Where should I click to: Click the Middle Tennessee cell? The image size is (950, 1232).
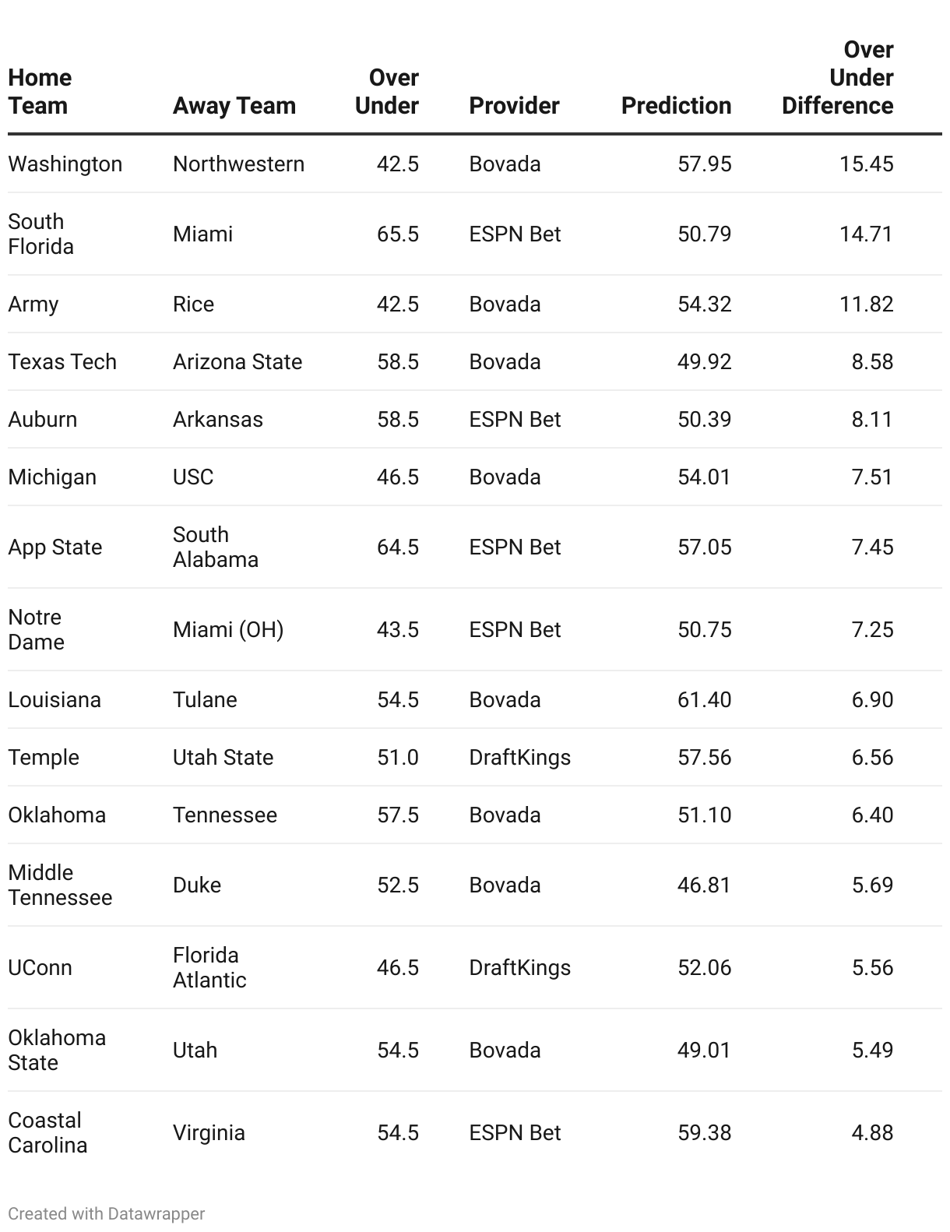60,885
